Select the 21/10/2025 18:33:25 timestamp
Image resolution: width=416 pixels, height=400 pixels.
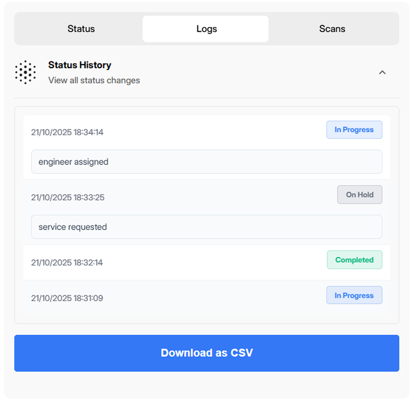[x=68, y=198]
